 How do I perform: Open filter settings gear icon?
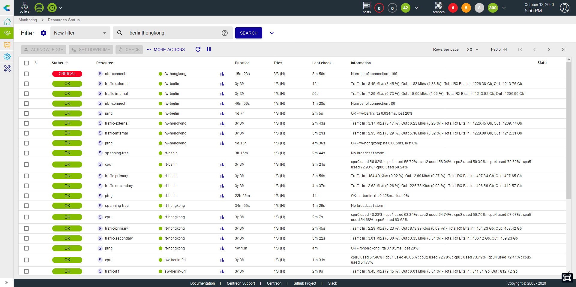43,33
